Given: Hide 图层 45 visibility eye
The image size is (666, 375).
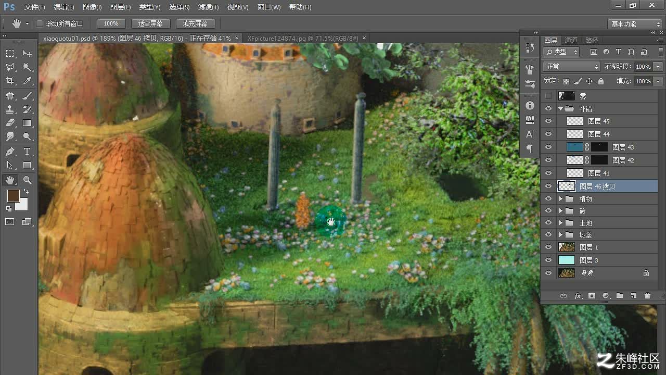Looking at the screenshot, I should coord(548,121).
